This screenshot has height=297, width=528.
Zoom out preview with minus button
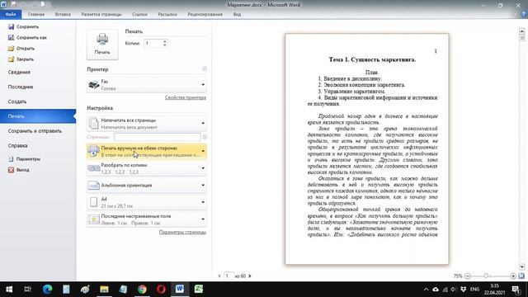point(468,276)
